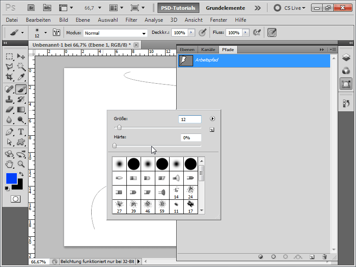
Task: Select the Gradient tool
Action: (x=21, y=109)
